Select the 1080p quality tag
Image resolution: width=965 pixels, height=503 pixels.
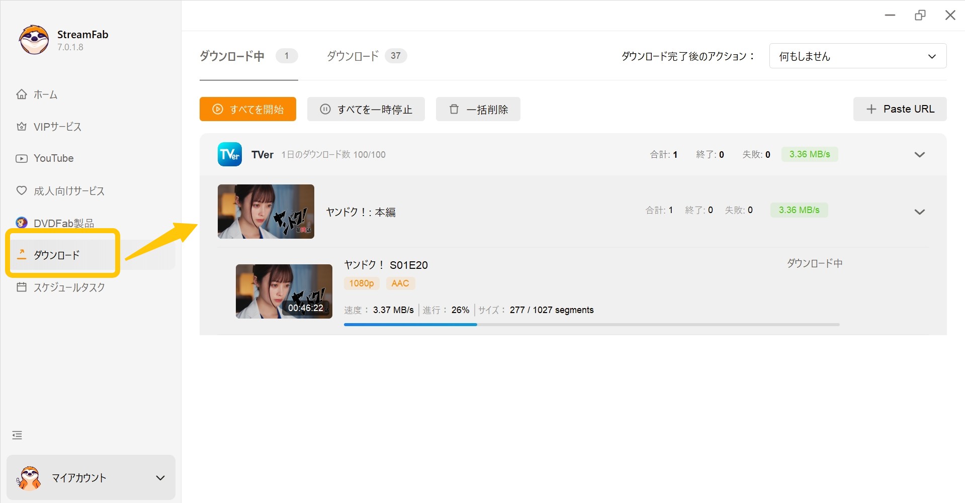click(361, 283)
